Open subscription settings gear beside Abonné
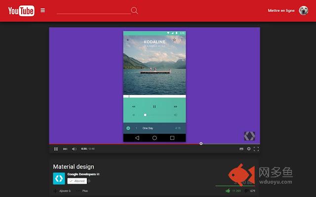This screenshot has height=197, width=316. click(x=89, y=181)
